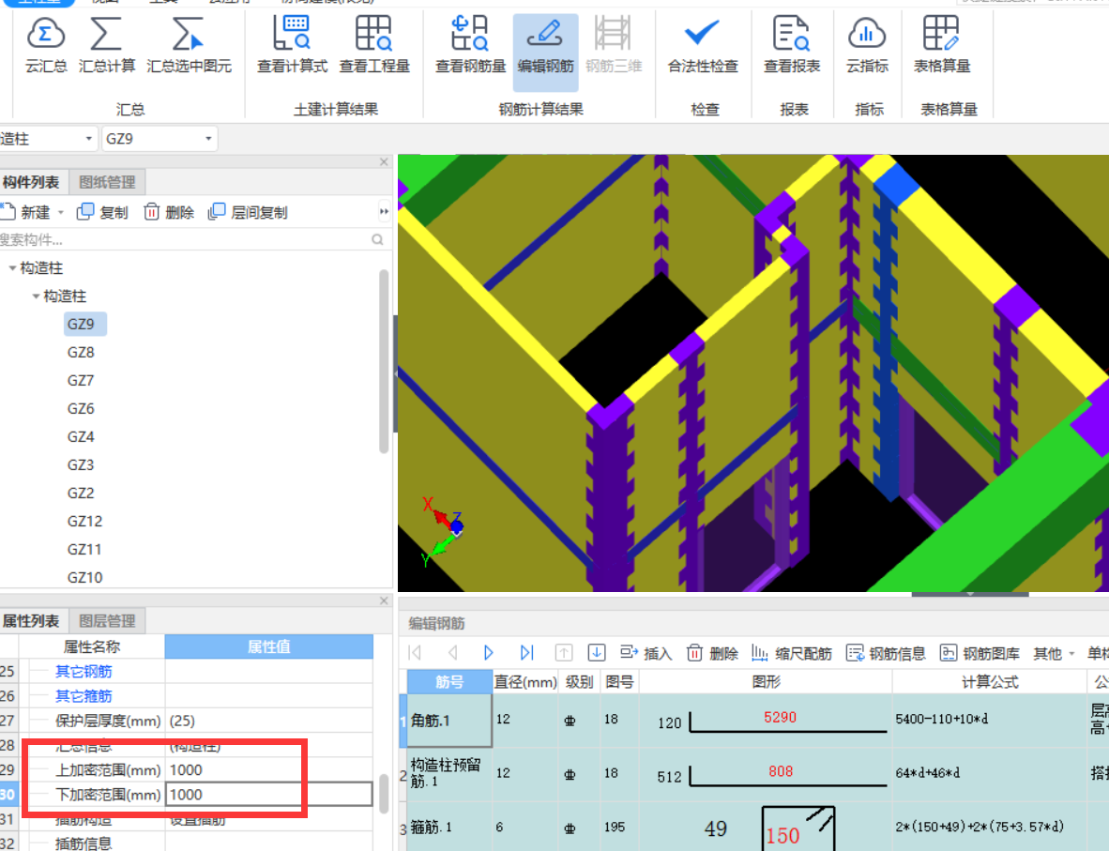1109x851 pixels.
Task: Switch to the 属性列表 tab
Action: point(33,621)
